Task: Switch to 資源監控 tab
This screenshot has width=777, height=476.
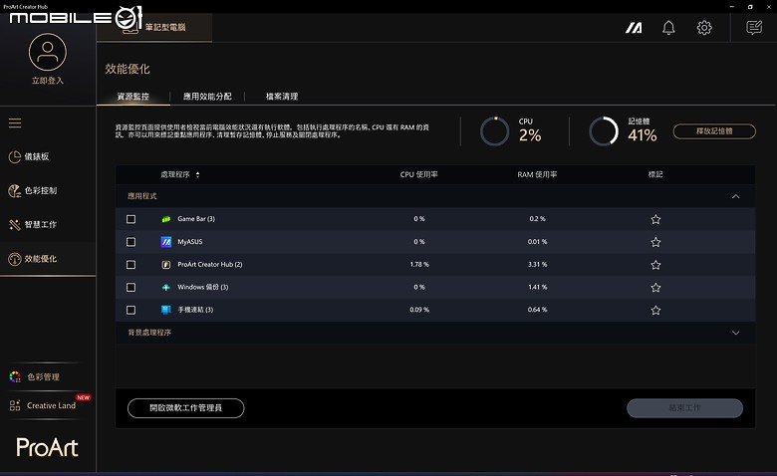Action: click(x=132, y=96)
